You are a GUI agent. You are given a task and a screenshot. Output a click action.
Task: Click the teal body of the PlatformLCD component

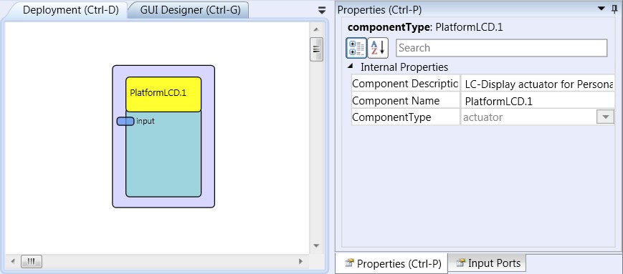pos(163,155)
